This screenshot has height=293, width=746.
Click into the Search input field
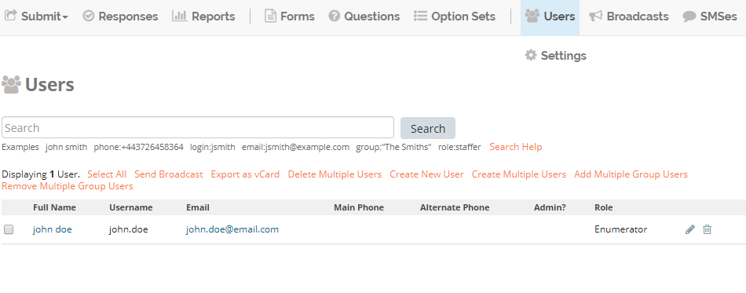coord(198,128)
